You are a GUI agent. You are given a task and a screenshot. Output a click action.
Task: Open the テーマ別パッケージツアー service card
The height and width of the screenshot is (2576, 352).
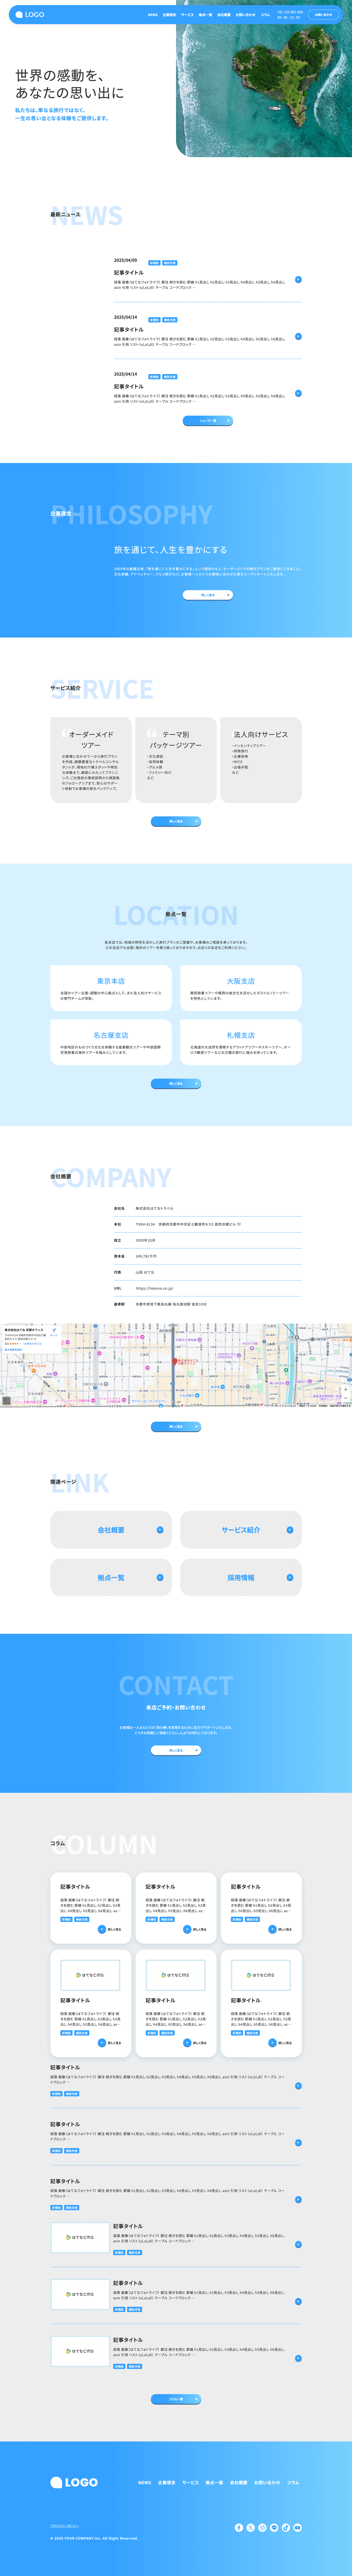pos(176,760)
